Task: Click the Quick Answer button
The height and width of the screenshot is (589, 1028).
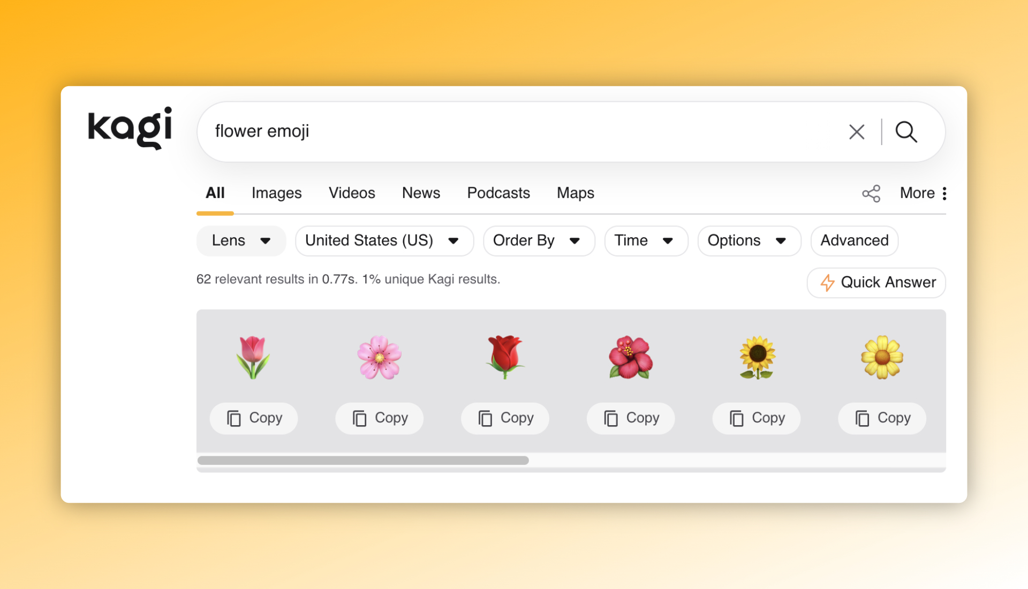Action: [x=876, y=282]
